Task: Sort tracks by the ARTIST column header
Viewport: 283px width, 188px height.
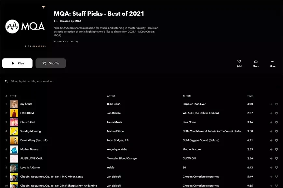Action: tap(111, 96)
